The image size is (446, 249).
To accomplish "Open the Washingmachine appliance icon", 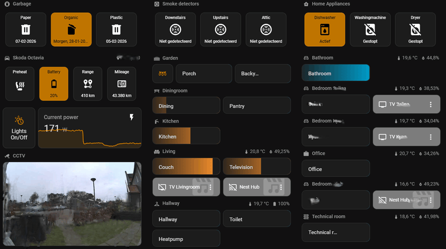I will (x=370, y=30).
